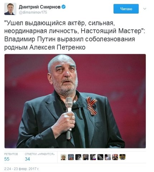Image resolution: width=154 pixels, height=172 pixels.
Task: Open fourth avatar in likers row
Action: [x=86, y=157]
